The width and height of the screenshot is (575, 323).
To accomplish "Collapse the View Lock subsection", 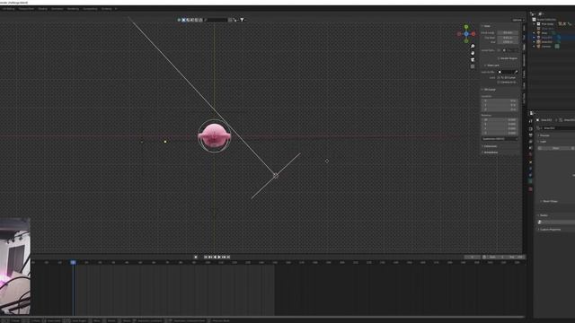I will 492,65.
